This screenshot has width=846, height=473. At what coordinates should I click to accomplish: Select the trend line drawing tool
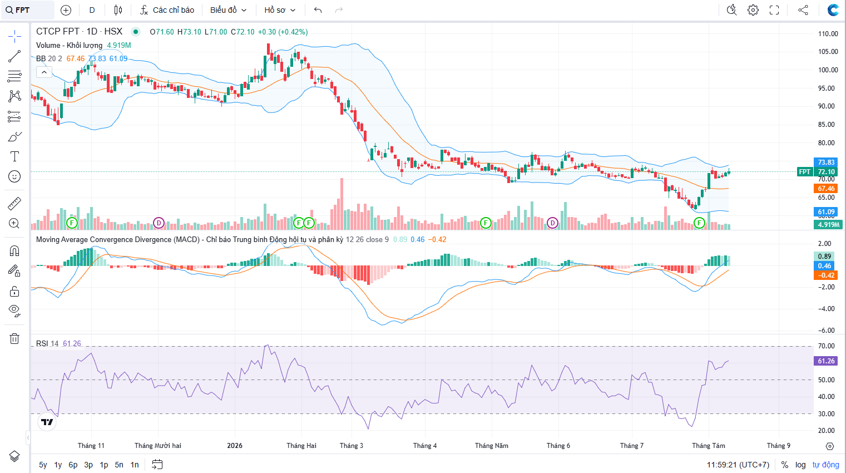14,56
